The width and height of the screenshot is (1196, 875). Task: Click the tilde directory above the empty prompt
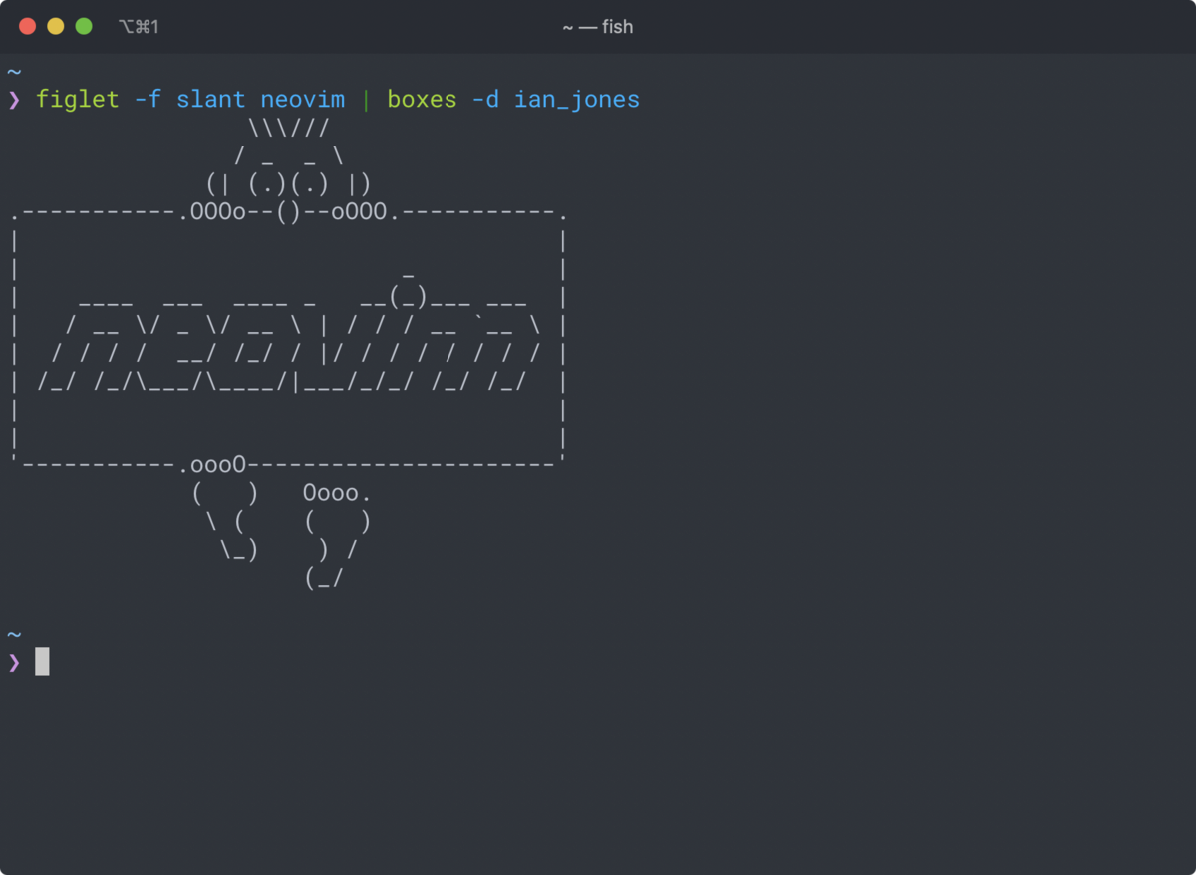pos(14,634)
